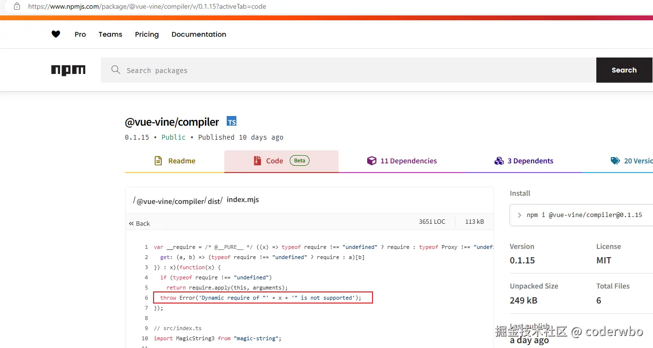Click the TypeScript TS badge icon

(x=232, y=122)
